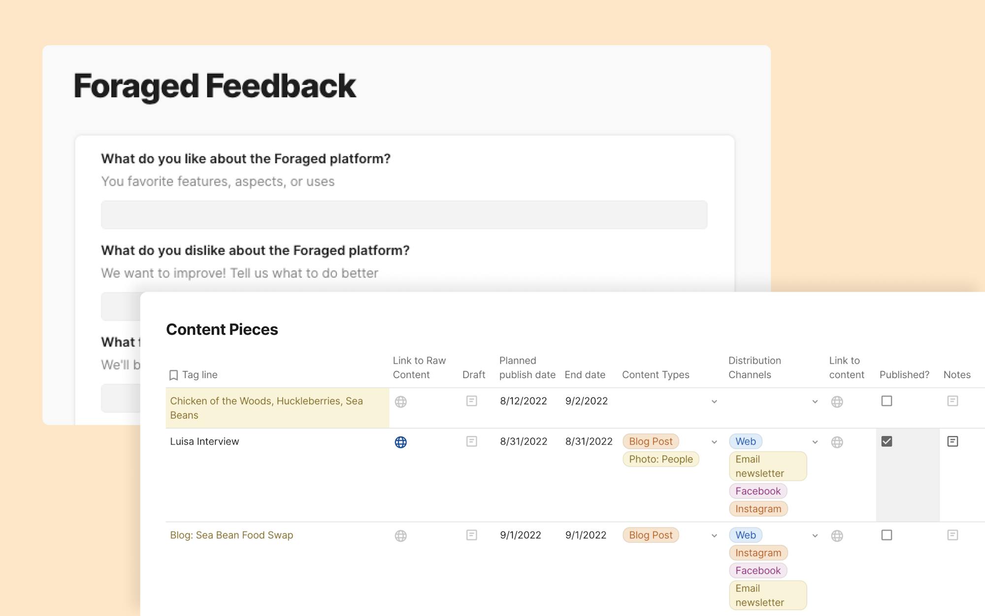985x616 pixels.
Task: Click blue globe link in Luisa Interview row
Action: point(401,442)
